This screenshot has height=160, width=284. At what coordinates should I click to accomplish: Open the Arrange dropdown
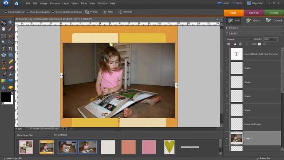tap(92, 12)
